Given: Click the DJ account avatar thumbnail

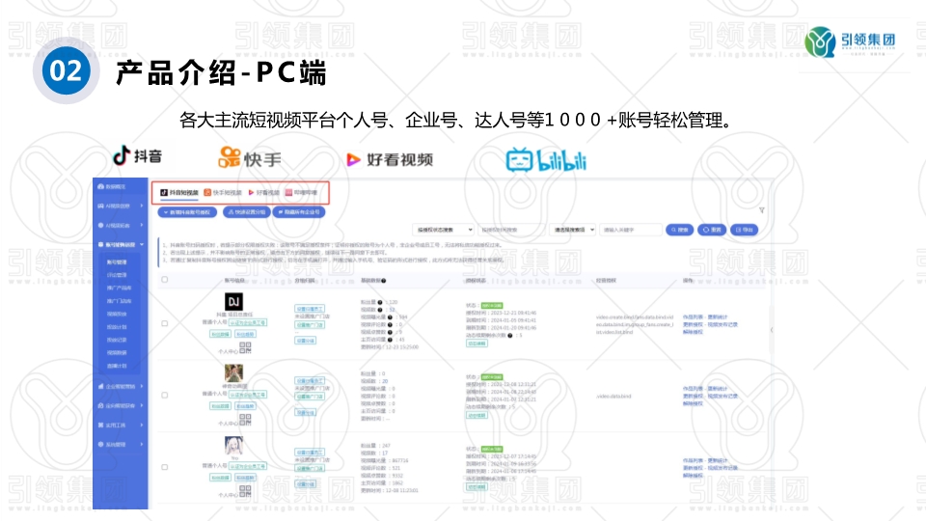Looking at the screenshot, I should 233,302.
